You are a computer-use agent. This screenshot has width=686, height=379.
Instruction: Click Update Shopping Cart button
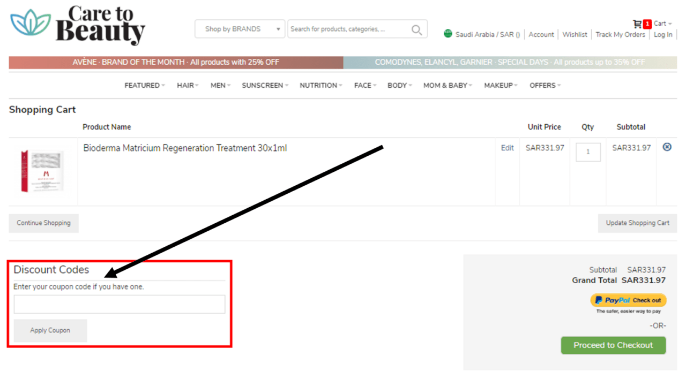(x=637, y=223)
